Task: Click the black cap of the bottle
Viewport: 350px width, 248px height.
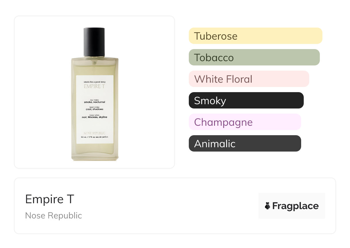Action: pos(95,42)
